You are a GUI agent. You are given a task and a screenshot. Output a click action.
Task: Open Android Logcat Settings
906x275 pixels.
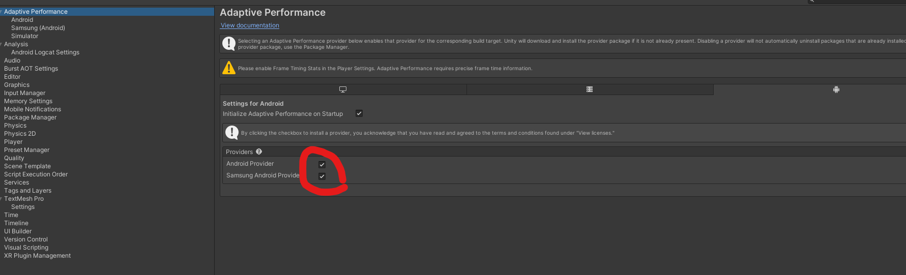coord(45,52)
